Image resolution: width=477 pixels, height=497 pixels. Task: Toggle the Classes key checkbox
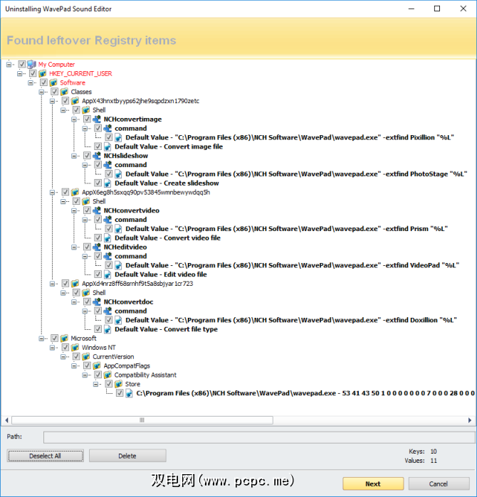click(54, 92)
